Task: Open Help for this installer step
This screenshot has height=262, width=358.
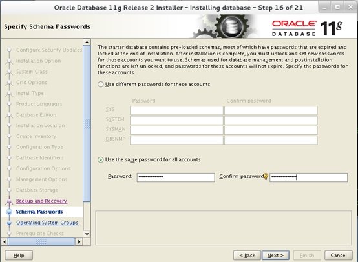Action: pos(19,256)
